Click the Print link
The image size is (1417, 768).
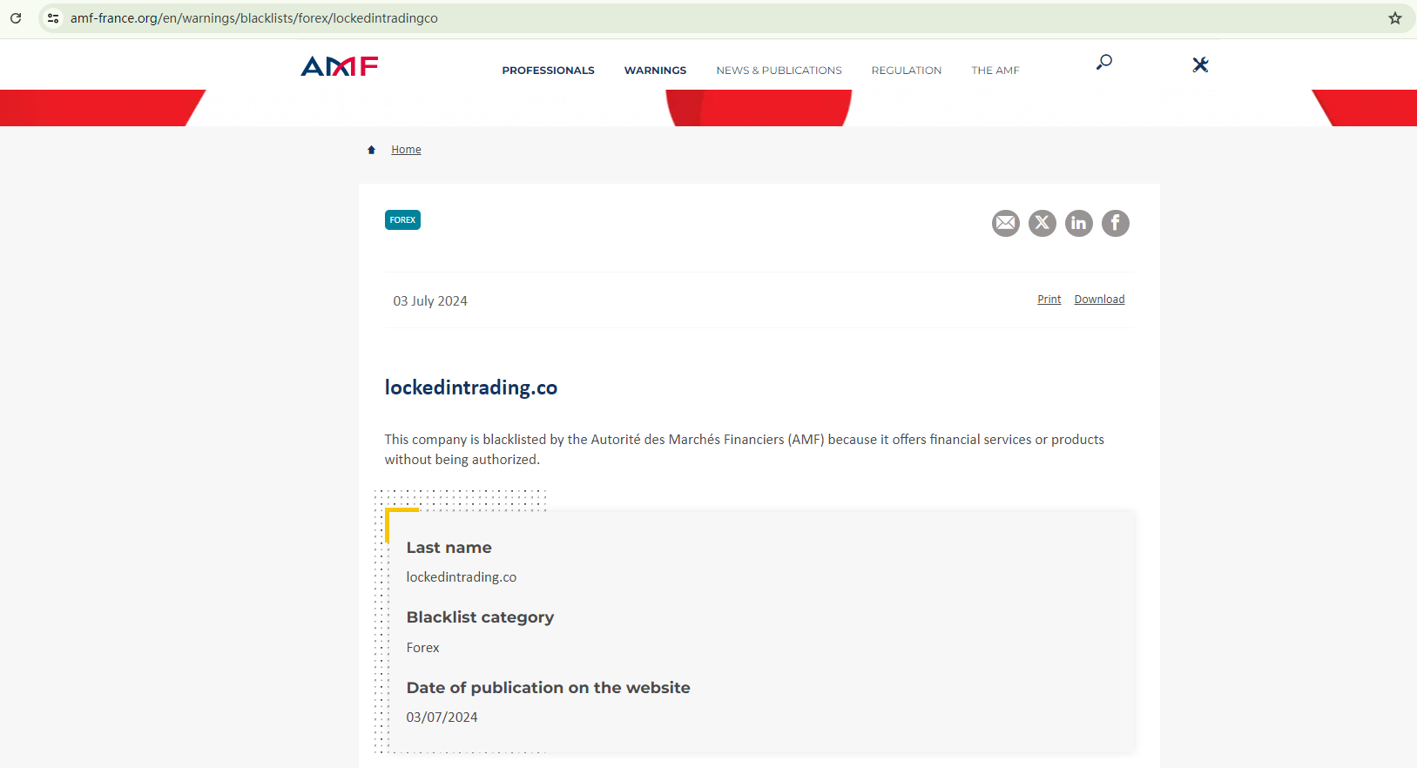click(x=1049, y=300)
